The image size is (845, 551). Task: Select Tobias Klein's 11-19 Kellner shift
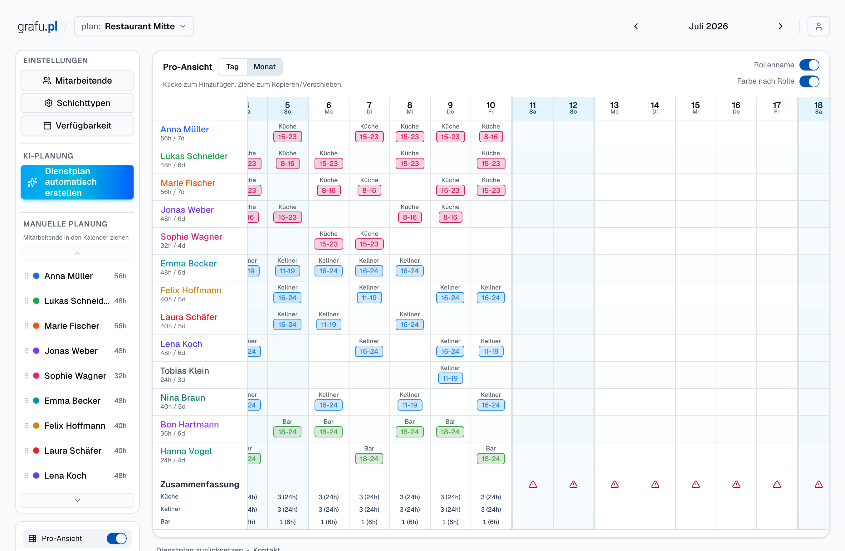[450, 378]
